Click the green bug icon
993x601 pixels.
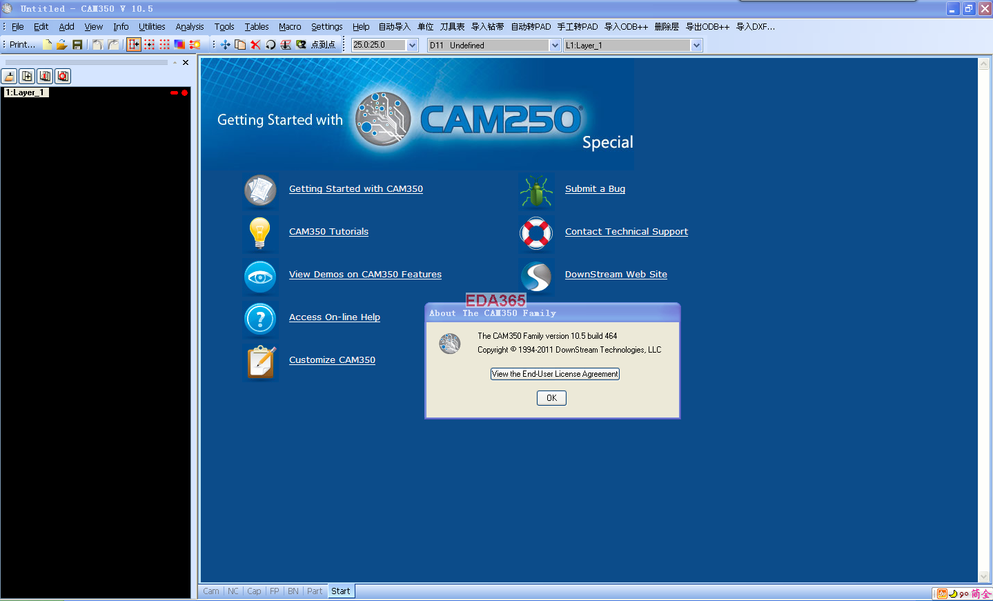point(537,192)
